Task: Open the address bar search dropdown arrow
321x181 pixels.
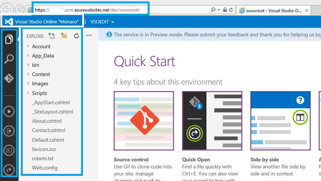Action: click(x=219, y=10)
